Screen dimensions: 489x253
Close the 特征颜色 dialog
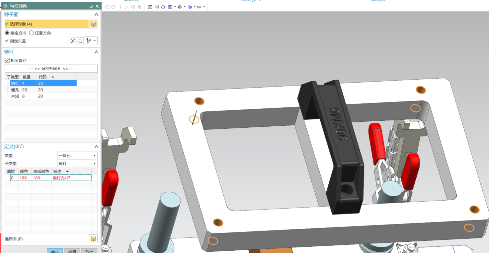click(97, 6)
